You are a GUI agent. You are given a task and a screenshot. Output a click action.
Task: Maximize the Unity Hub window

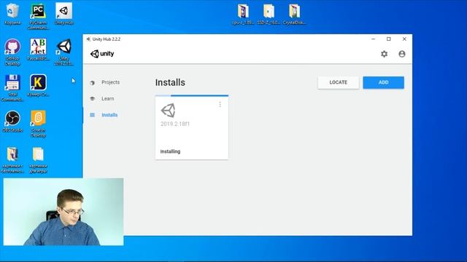click(389, 39)
